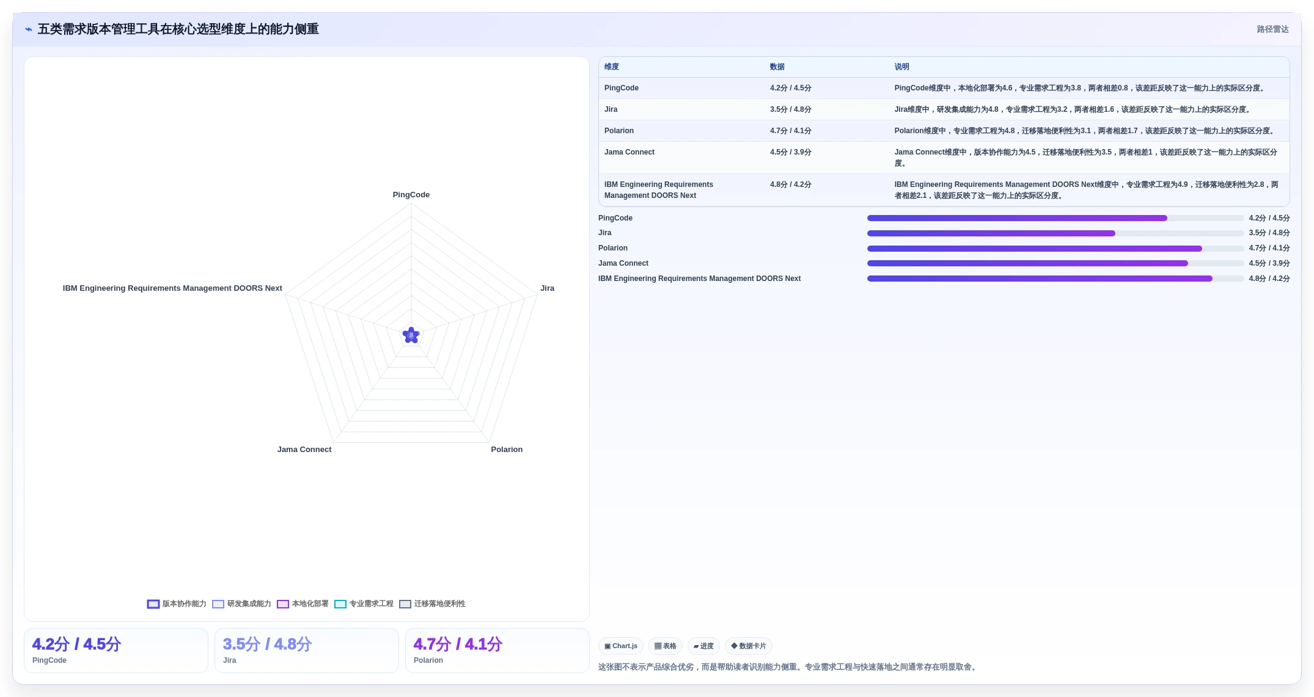This screenshot has width=1314, height=697.
Task: Toggle the 专业需求工程 legend item
Action: pyautogui.click(x=364, y=604)
